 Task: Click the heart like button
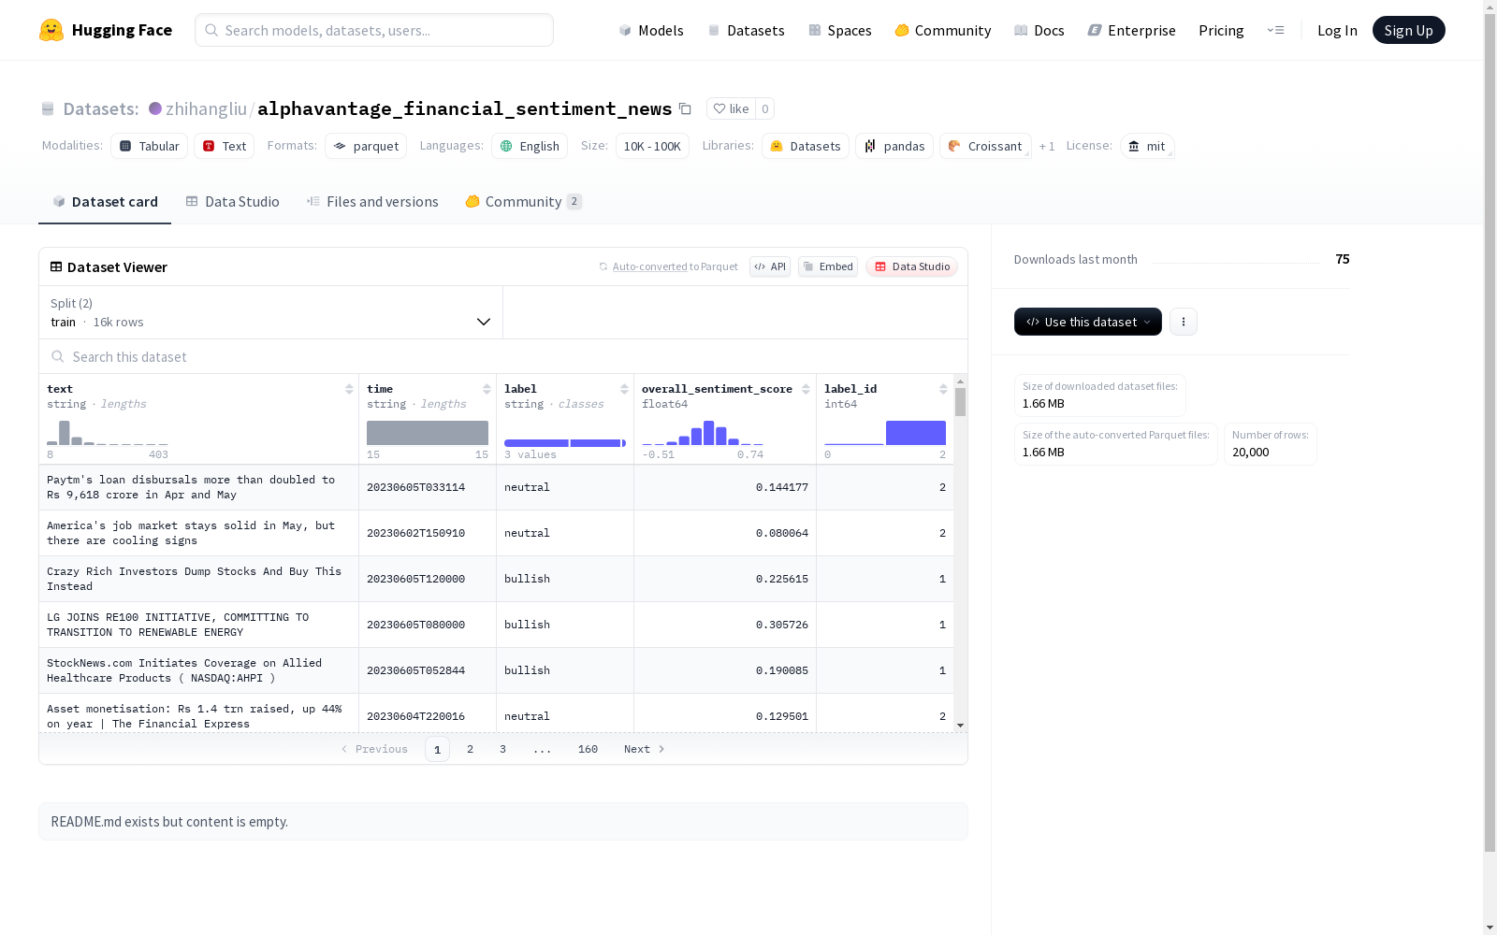tap(731, 108)
